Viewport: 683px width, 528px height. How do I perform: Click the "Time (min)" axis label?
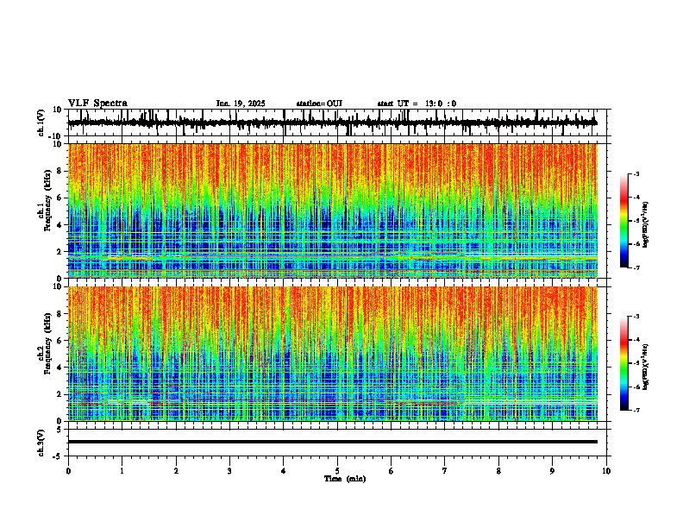345,479
